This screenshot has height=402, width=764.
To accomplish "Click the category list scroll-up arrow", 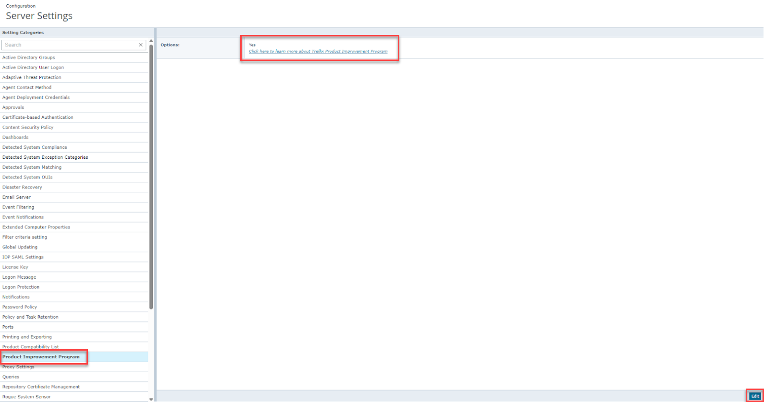I will [151, 41].
